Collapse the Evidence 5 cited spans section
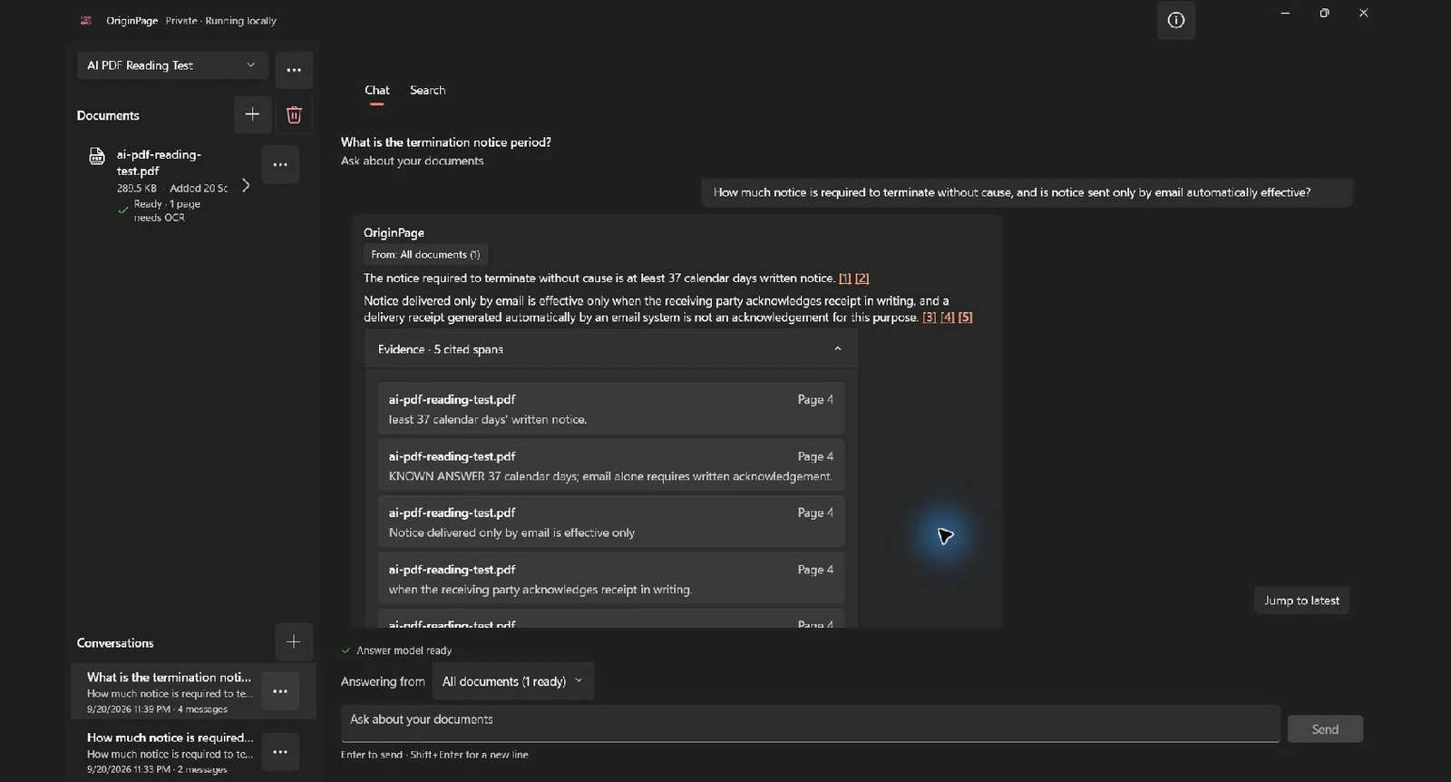1451x782 pixels. click(x=611, y=349)
